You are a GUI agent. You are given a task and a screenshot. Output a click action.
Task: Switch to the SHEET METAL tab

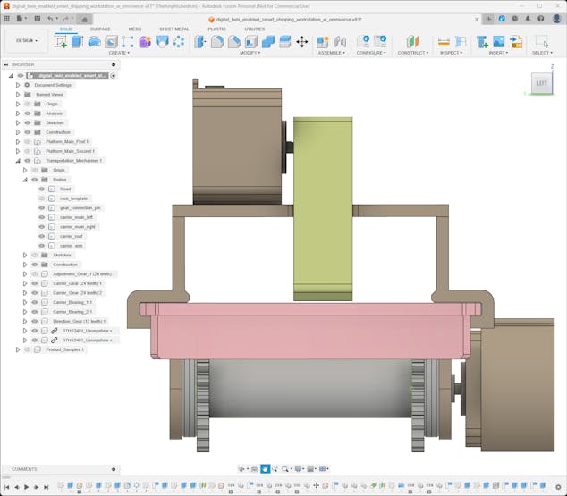point(173,29)
